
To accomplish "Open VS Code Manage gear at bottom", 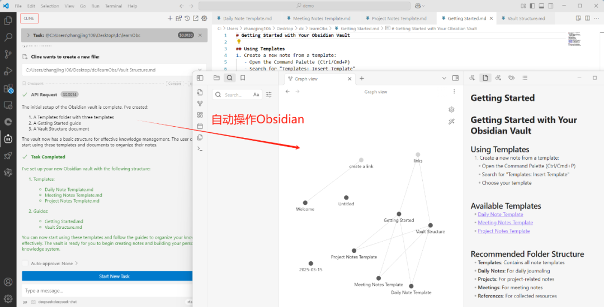I will (x=8, y=299).
